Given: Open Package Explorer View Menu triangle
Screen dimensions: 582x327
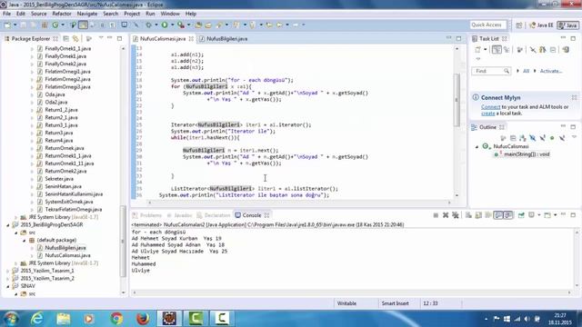Looking at the screenshot, I should pyautogui.click(x=101, y=38).
